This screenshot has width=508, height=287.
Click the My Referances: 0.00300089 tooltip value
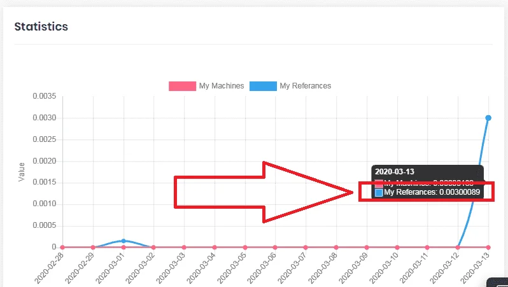click(x=432, y=192)
